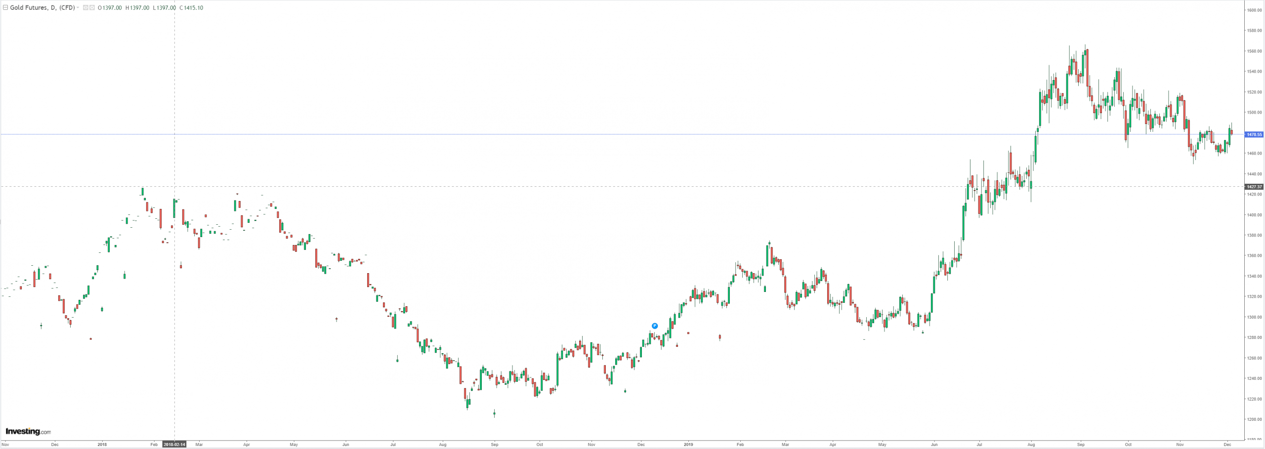
Task: Click the 1200.00 price scale label
Action: click(1255, 419)
